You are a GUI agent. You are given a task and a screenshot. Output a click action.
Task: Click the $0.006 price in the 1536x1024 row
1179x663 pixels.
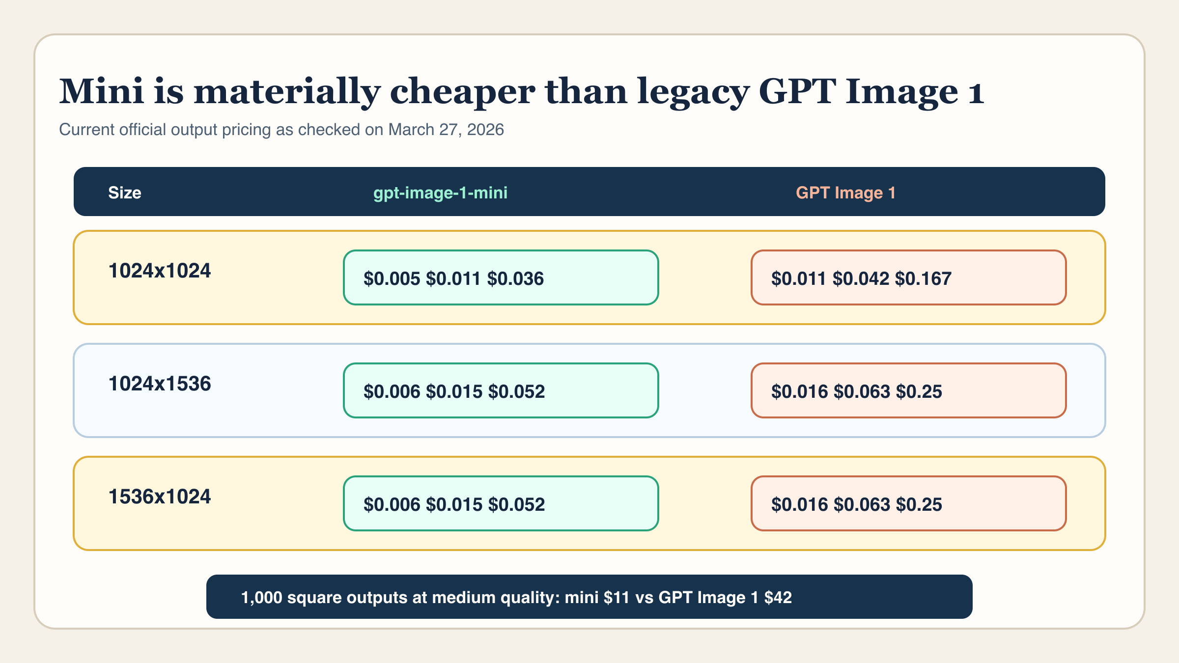[x=392, y=505]
